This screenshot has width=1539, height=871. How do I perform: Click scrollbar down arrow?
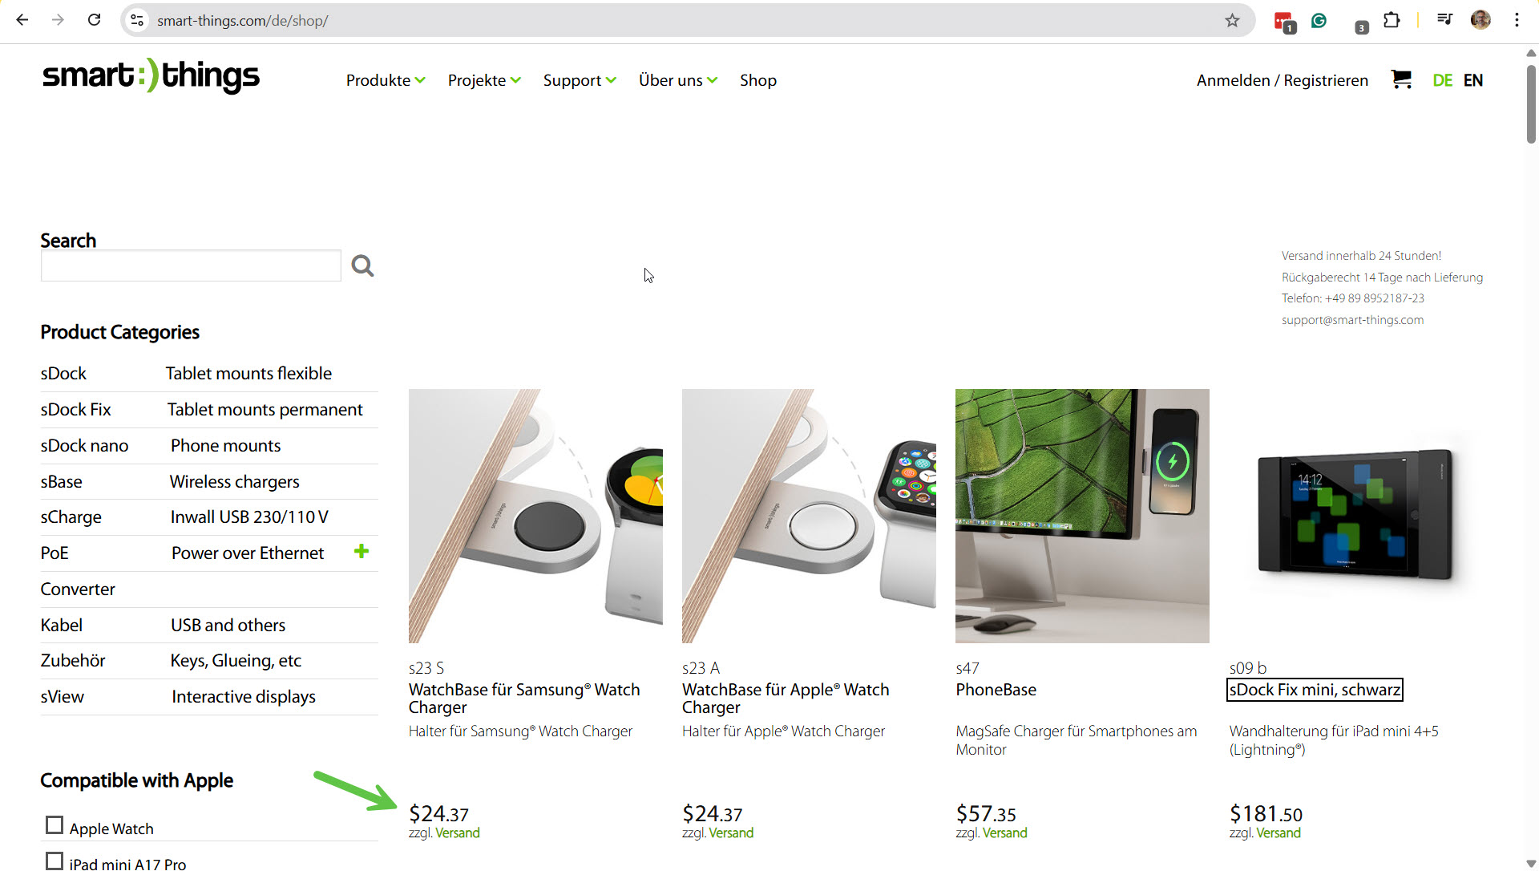pos(1531,863)
